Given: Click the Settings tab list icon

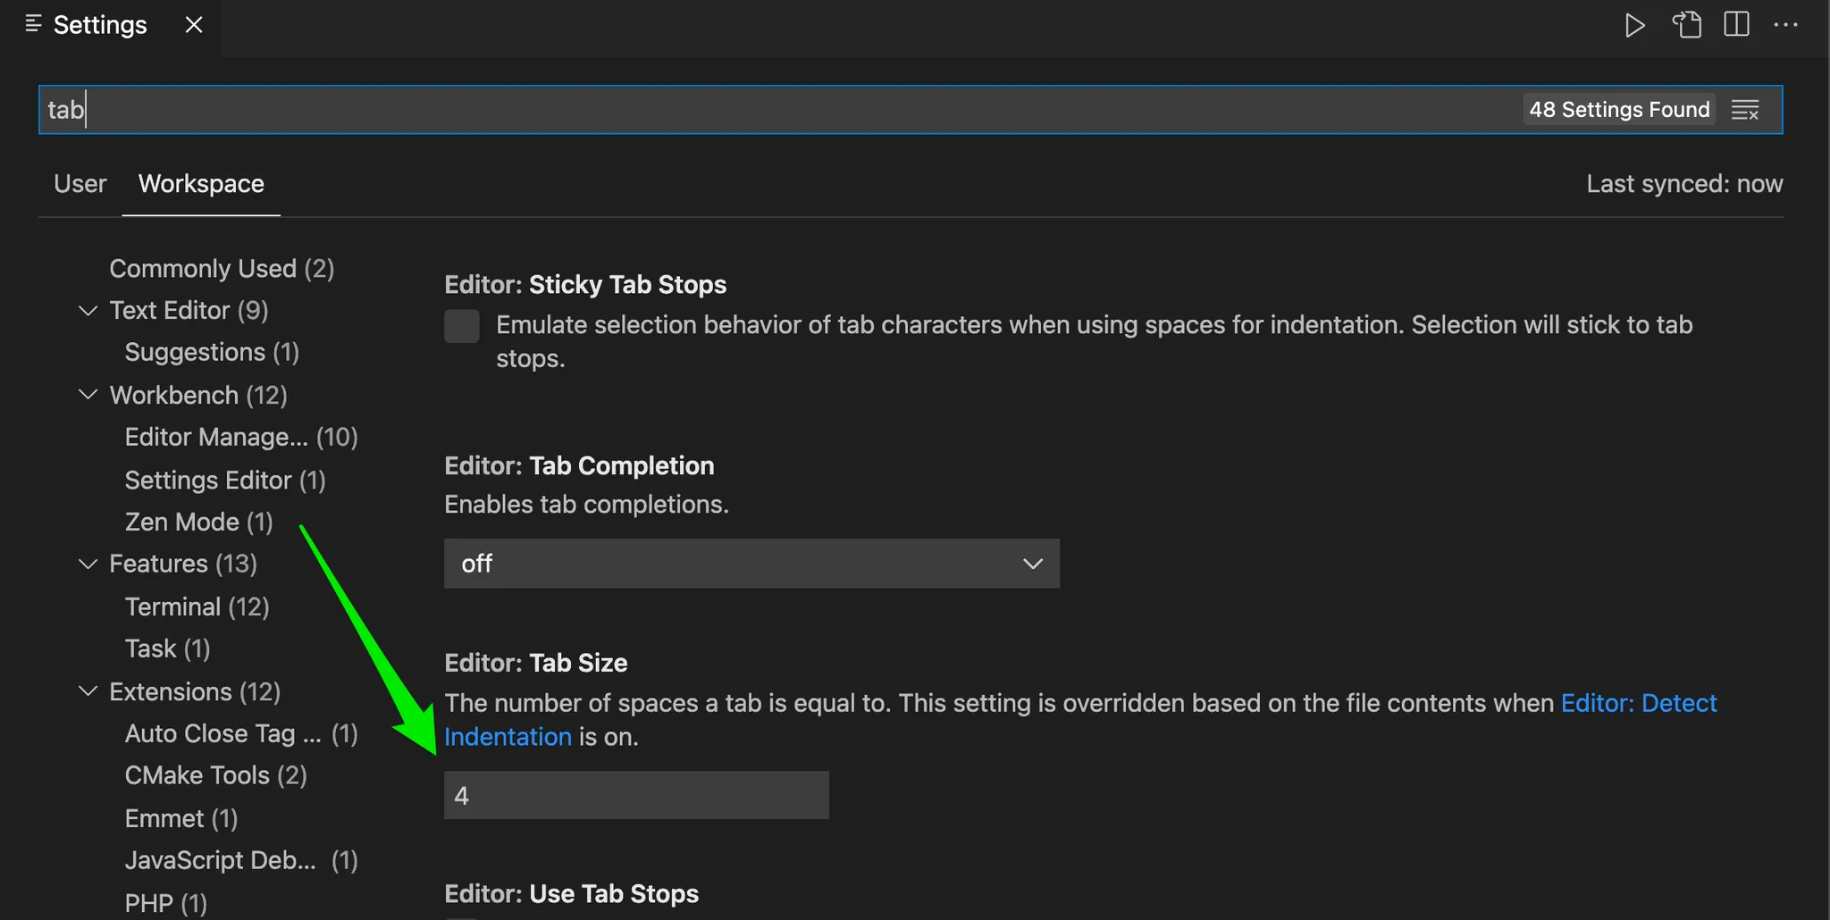Looking at the screenshot, I should (34, 24).
